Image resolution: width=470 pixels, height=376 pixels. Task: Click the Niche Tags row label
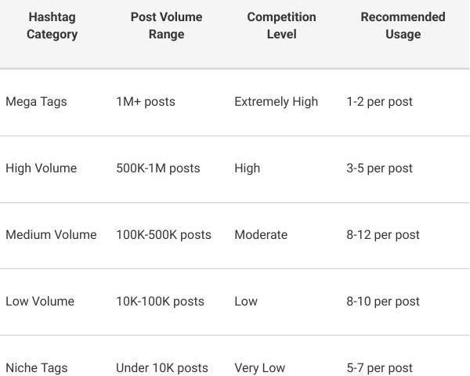point(37,368)
